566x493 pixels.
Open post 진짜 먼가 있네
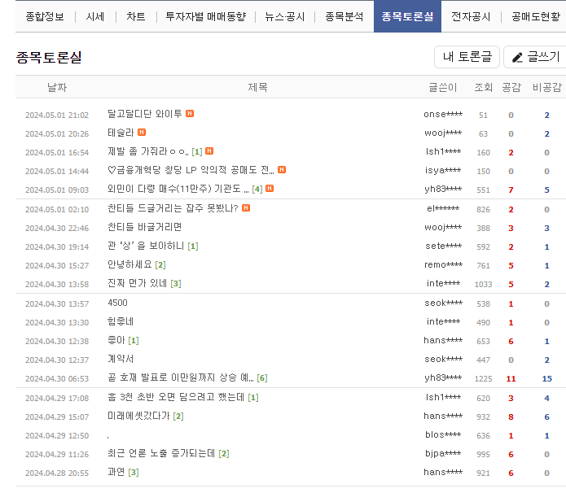[137, 283]
